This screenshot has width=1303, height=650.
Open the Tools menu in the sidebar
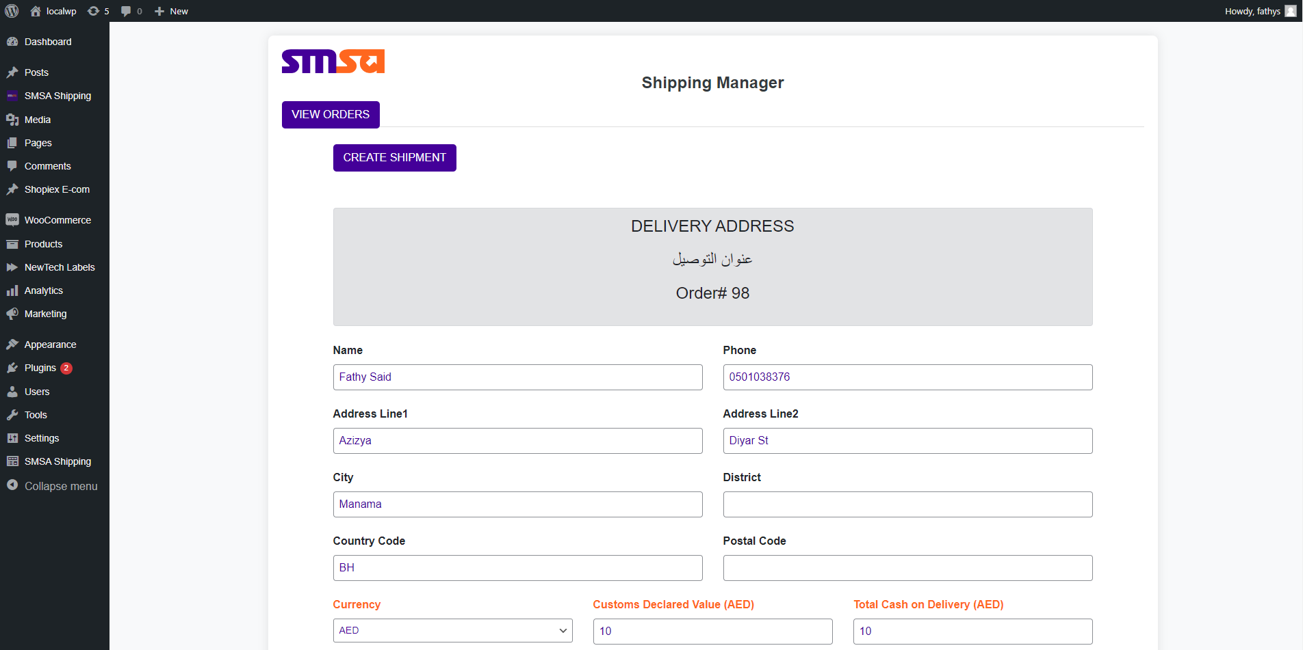click(x=34, y=415)
